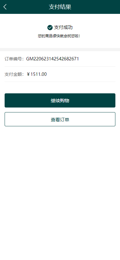
Task: Select order number GM220623142542682671
Action: click(x=53, y=59)
